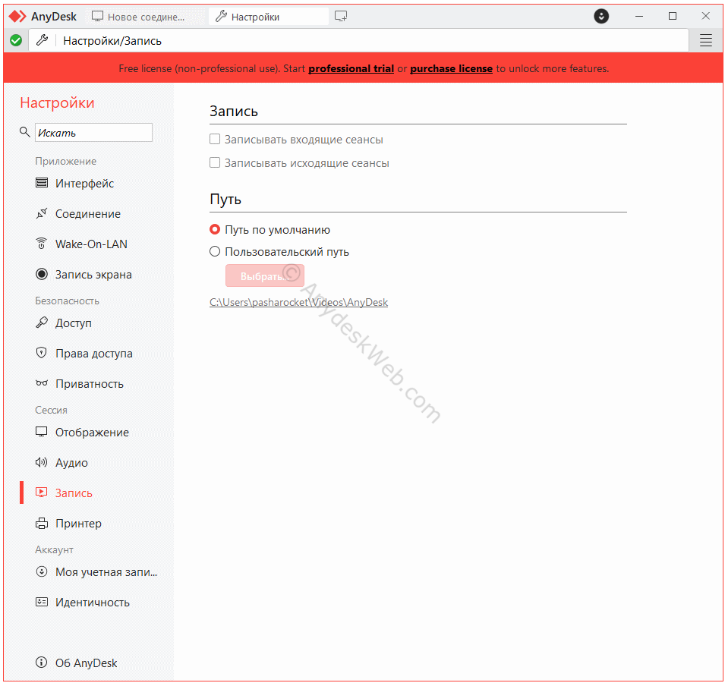Click the Запись экрана record icon
The width and height of the screenshot is (725, 683).
click(42, 275)
